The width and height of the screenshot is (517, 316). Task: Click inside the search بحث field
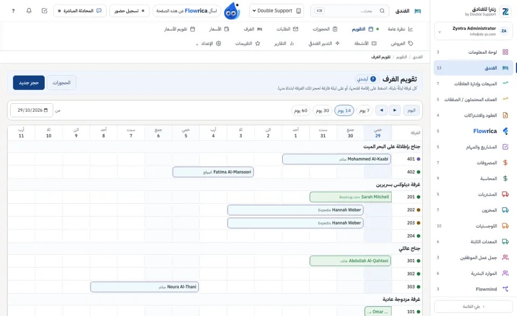(x=350, y=11)
